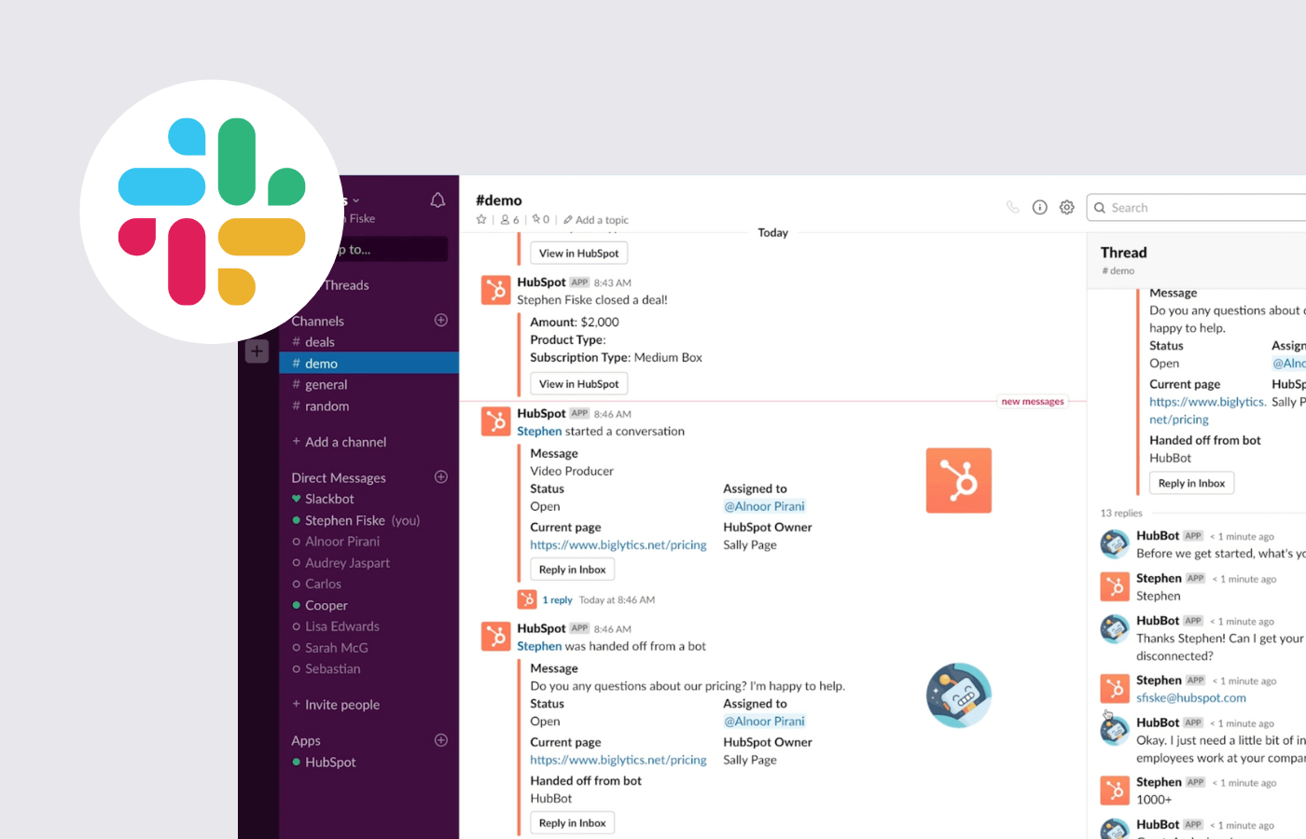Click pricing link under Video Producer message
The width and height of the screenshot is (1306, 839).
618,545
